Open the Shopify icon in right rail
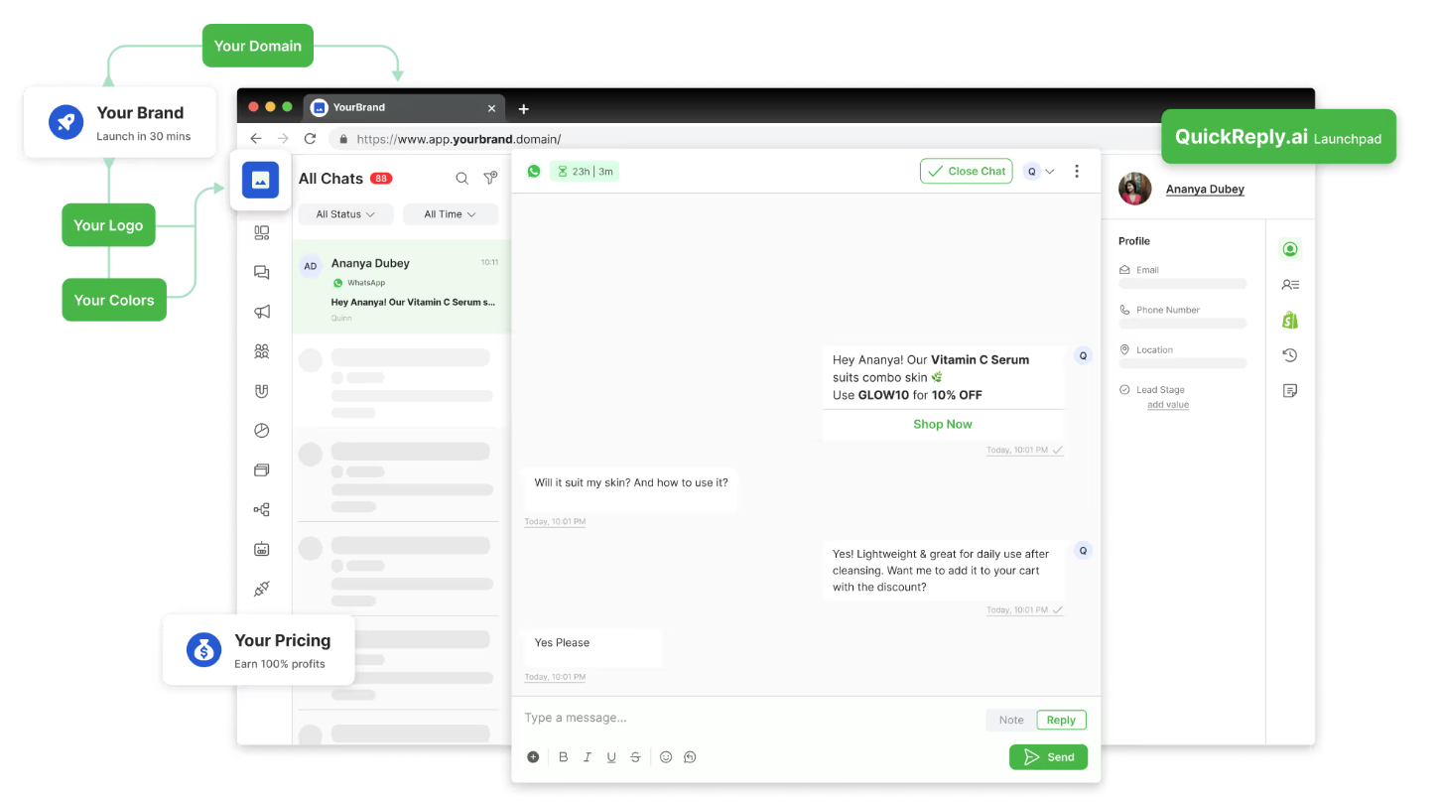This screenshot has width=1441, height=802. [x=1290, y=320]
